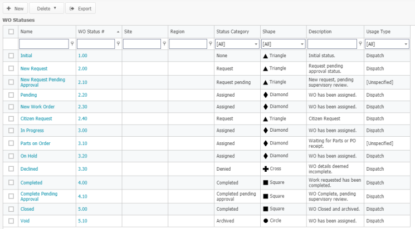Click the New button with plus icon
Viewport: 415px width, 229px height.
click(15, 8)
